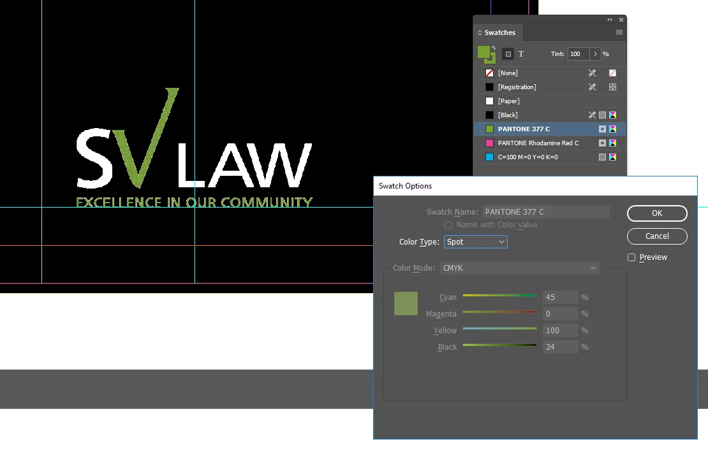Click the none indicator icon on [None] row
Image resolution: width=708 pixels, height=451 pixels.
(x=613, y=73)
